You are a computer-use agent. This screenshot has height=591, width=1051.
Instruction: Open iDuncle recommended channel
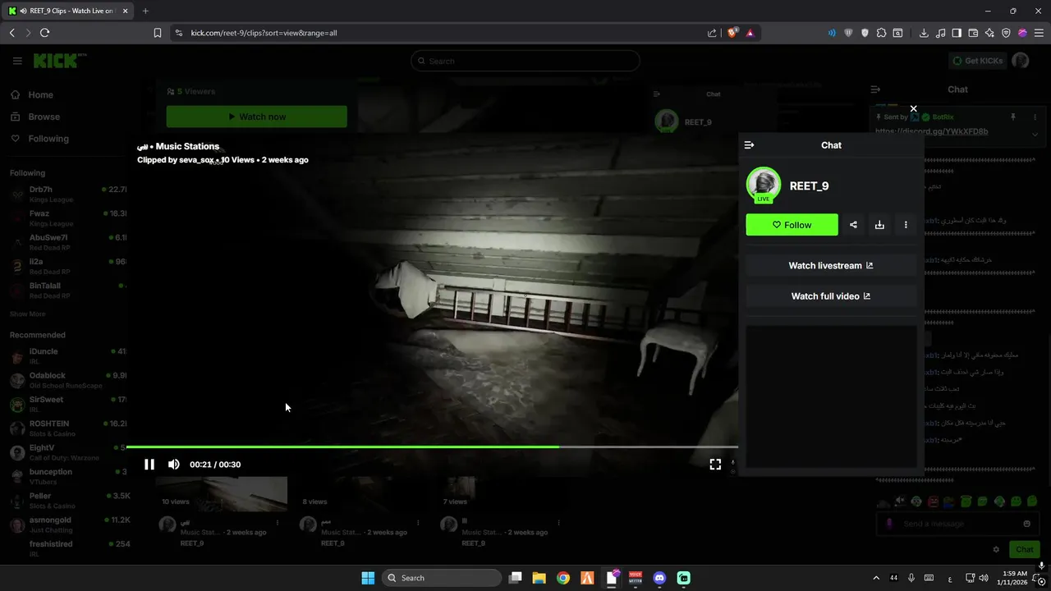[x=68, y=355]
